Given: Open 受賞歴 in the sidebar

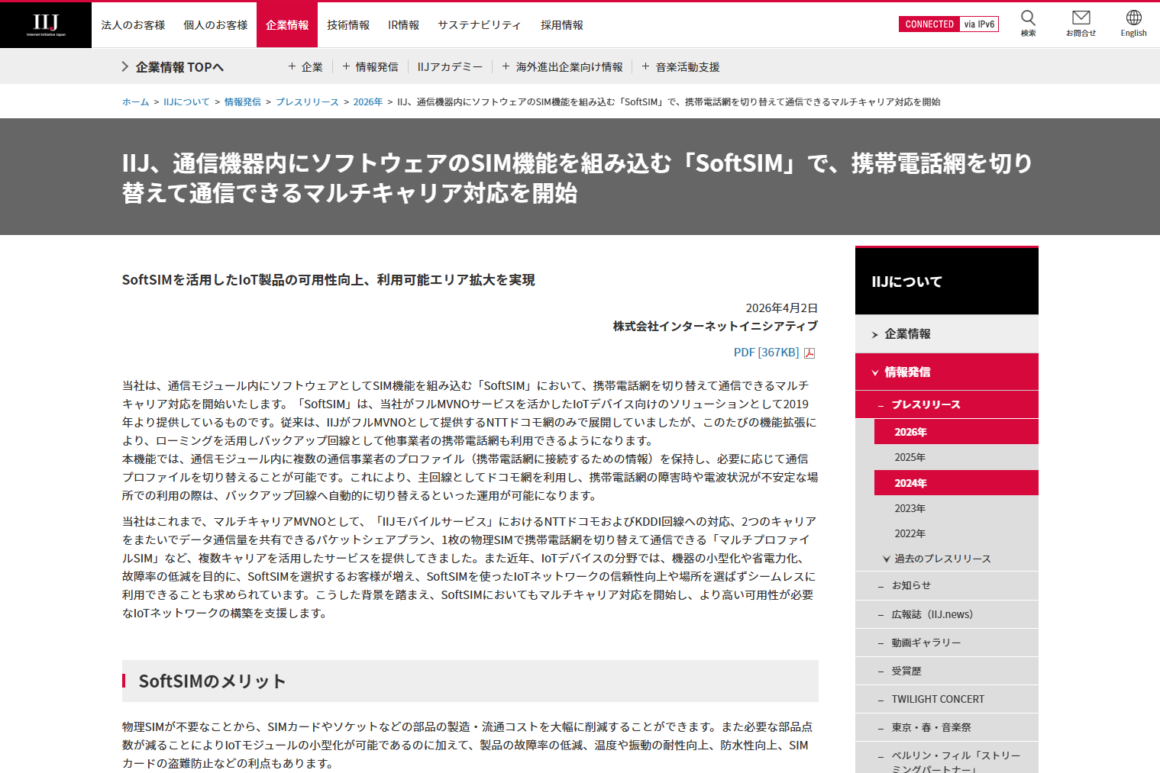Looking at the screenshot, I should click(947, 671).
